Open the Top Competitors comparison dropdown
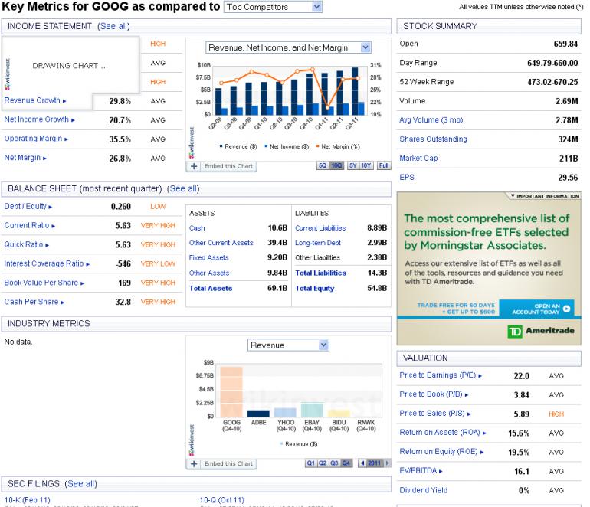Viewport: 590px width, 507px height. [273, 7]
